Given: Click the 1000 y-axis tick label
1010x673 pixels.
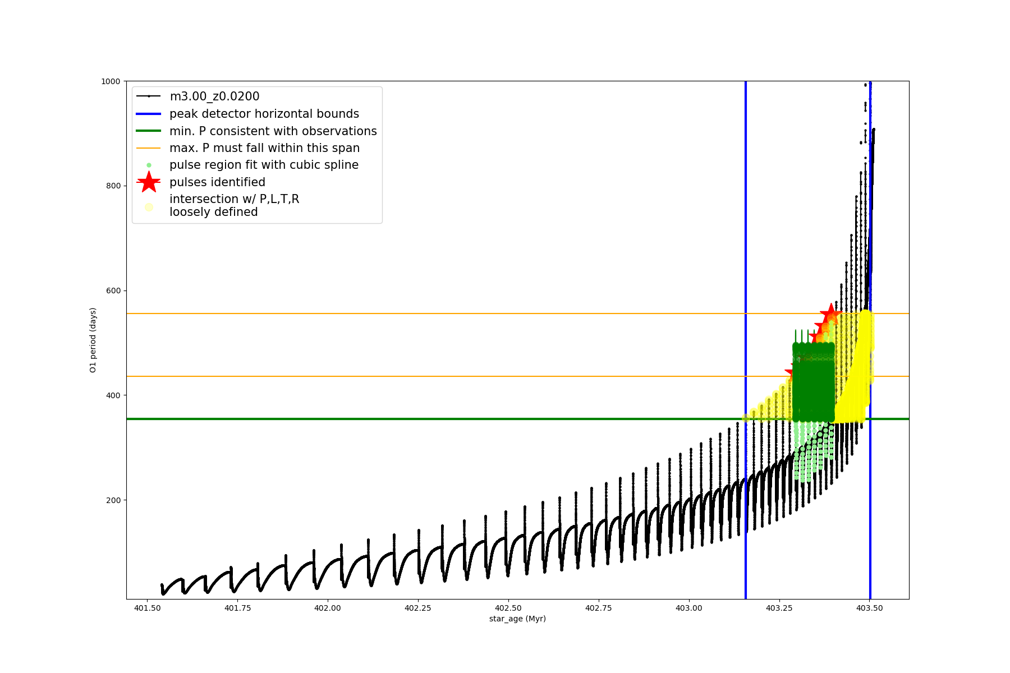Looking at the screenshot, I should pos(111,81).
